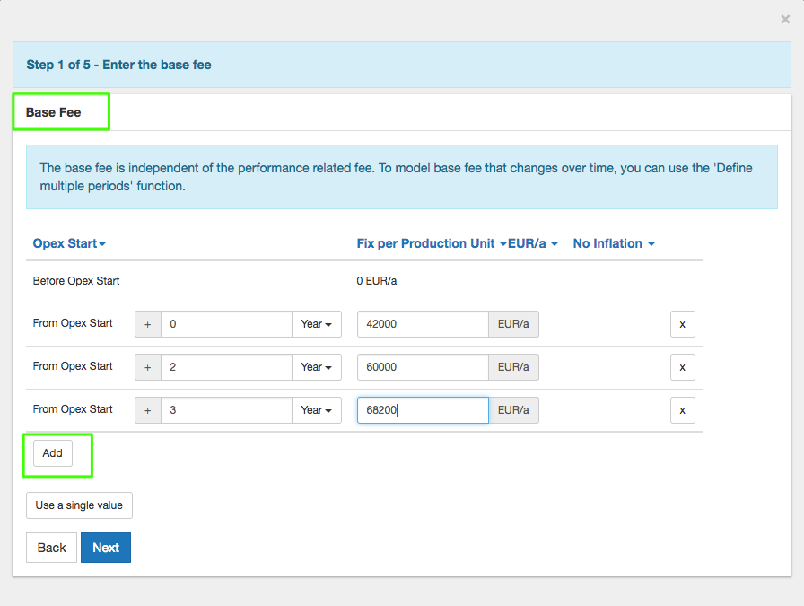
Task: Change Year unit in the second row
Action: pos(316,367)
